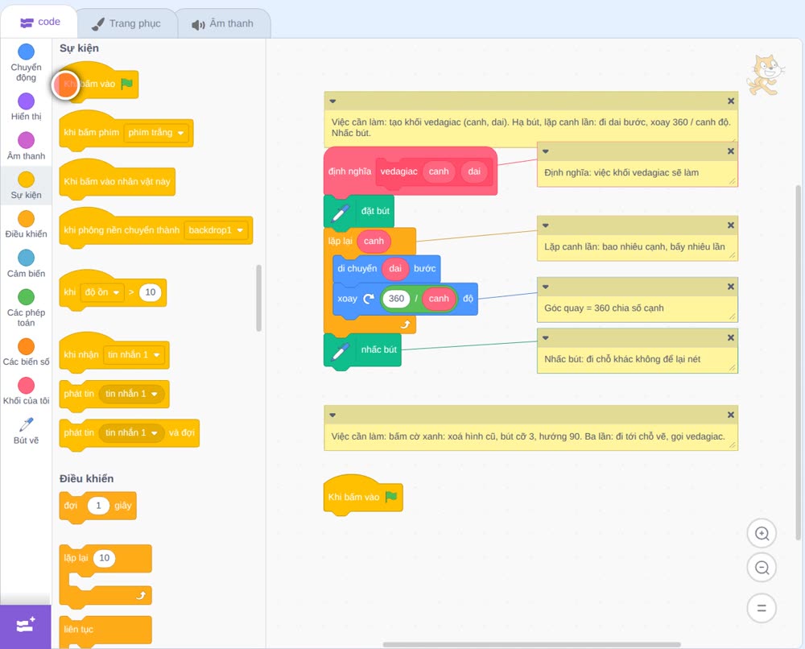
Task: Select the Chuyển động category circle
Action: click(x=27, y=52)
